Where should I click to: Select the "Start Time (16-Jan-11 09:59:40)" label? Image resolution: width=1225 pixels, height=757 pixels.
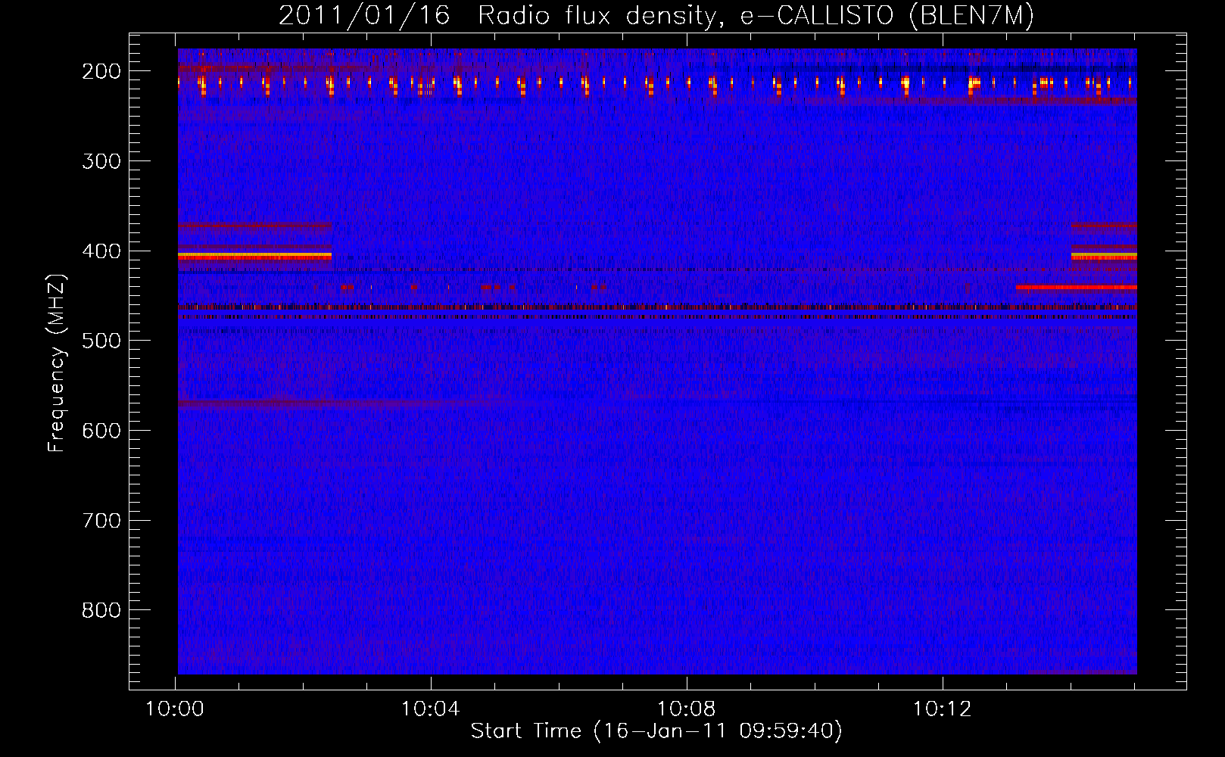point(656,731)
